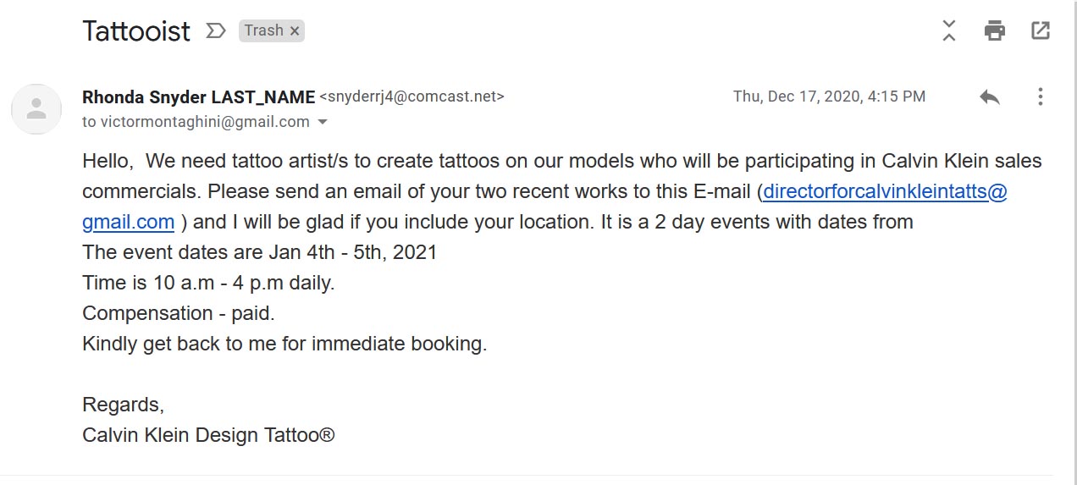This screenshot has width=1077, height=485.
Task: Click the importance marker beside Tattooist subject
Action: pyautogui.click(x=216, y=31)
